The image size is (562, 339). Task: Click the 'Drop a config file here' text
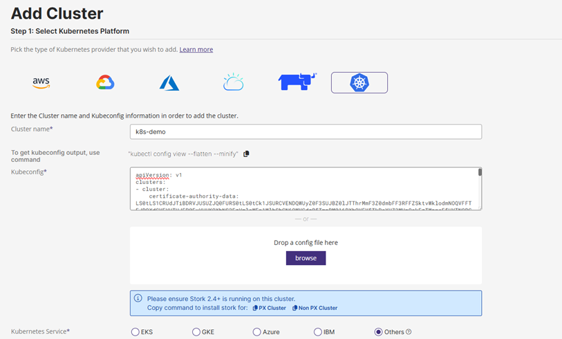306,243
